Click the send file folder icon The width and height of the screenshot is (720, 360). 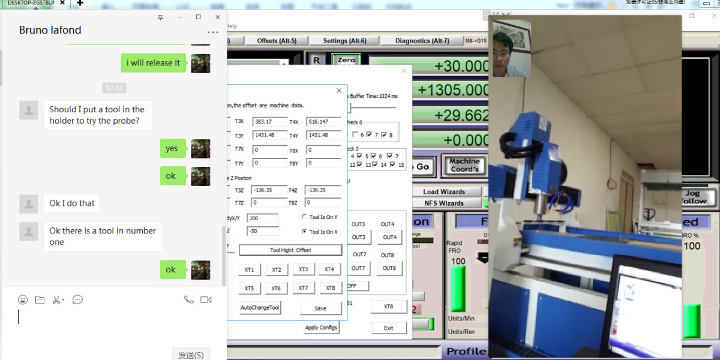coord(40,299)
